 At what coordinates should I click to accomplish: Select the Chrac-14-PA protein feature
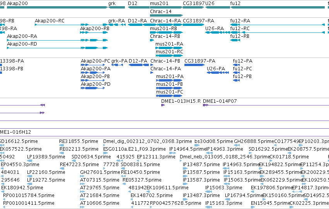[152, 73]
